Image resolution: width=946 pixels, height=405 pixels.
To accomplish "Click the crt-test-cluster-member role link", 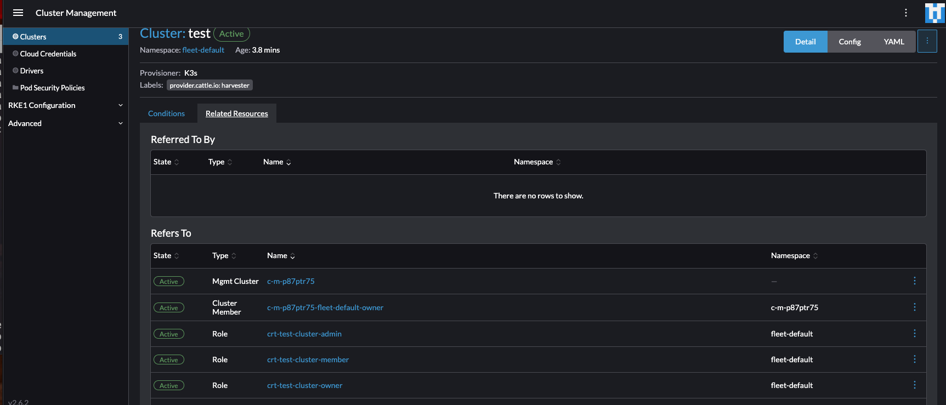I will click(x=308, y=360).
